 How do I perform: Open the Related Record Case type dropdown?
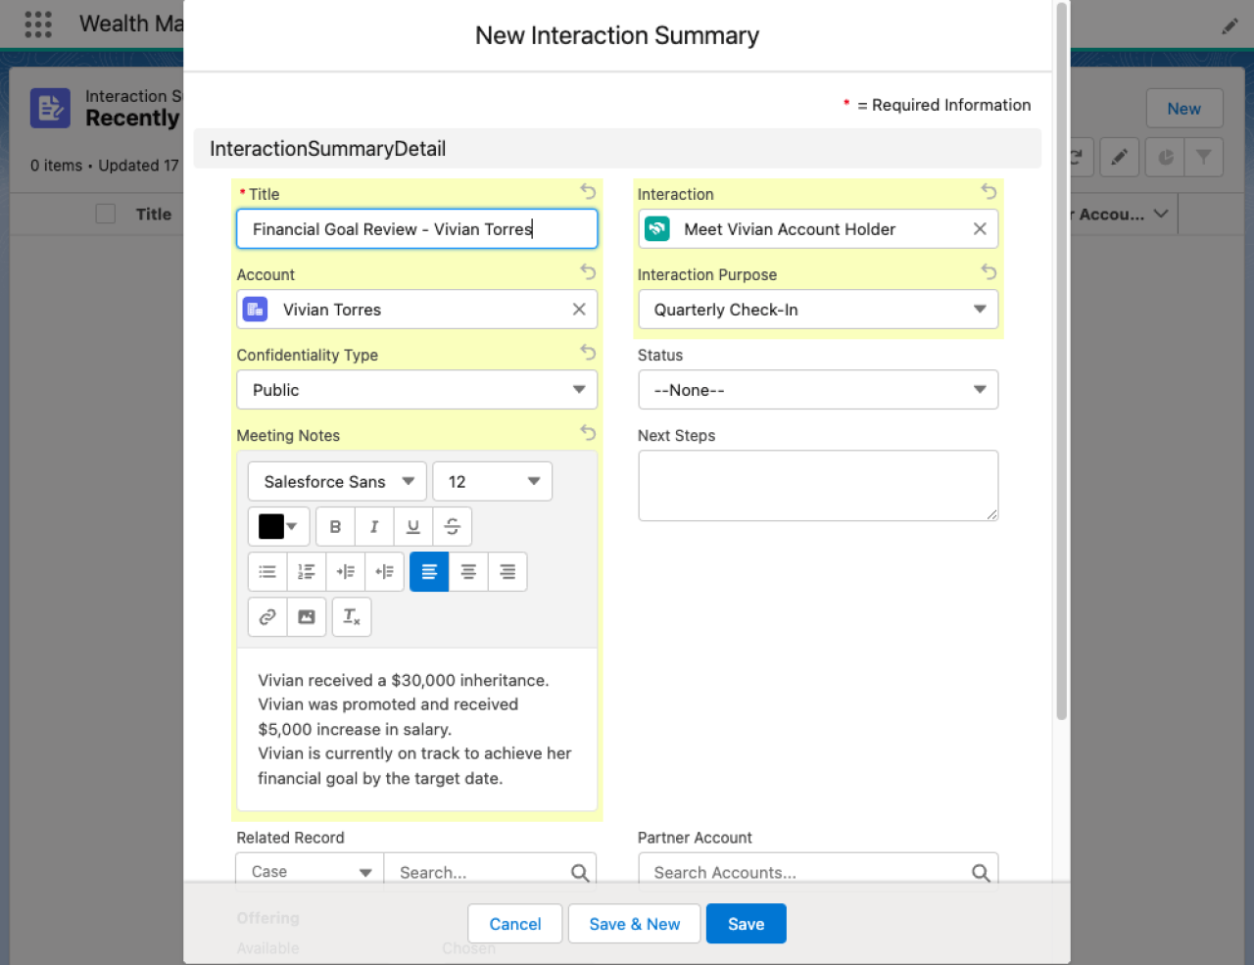310,871
